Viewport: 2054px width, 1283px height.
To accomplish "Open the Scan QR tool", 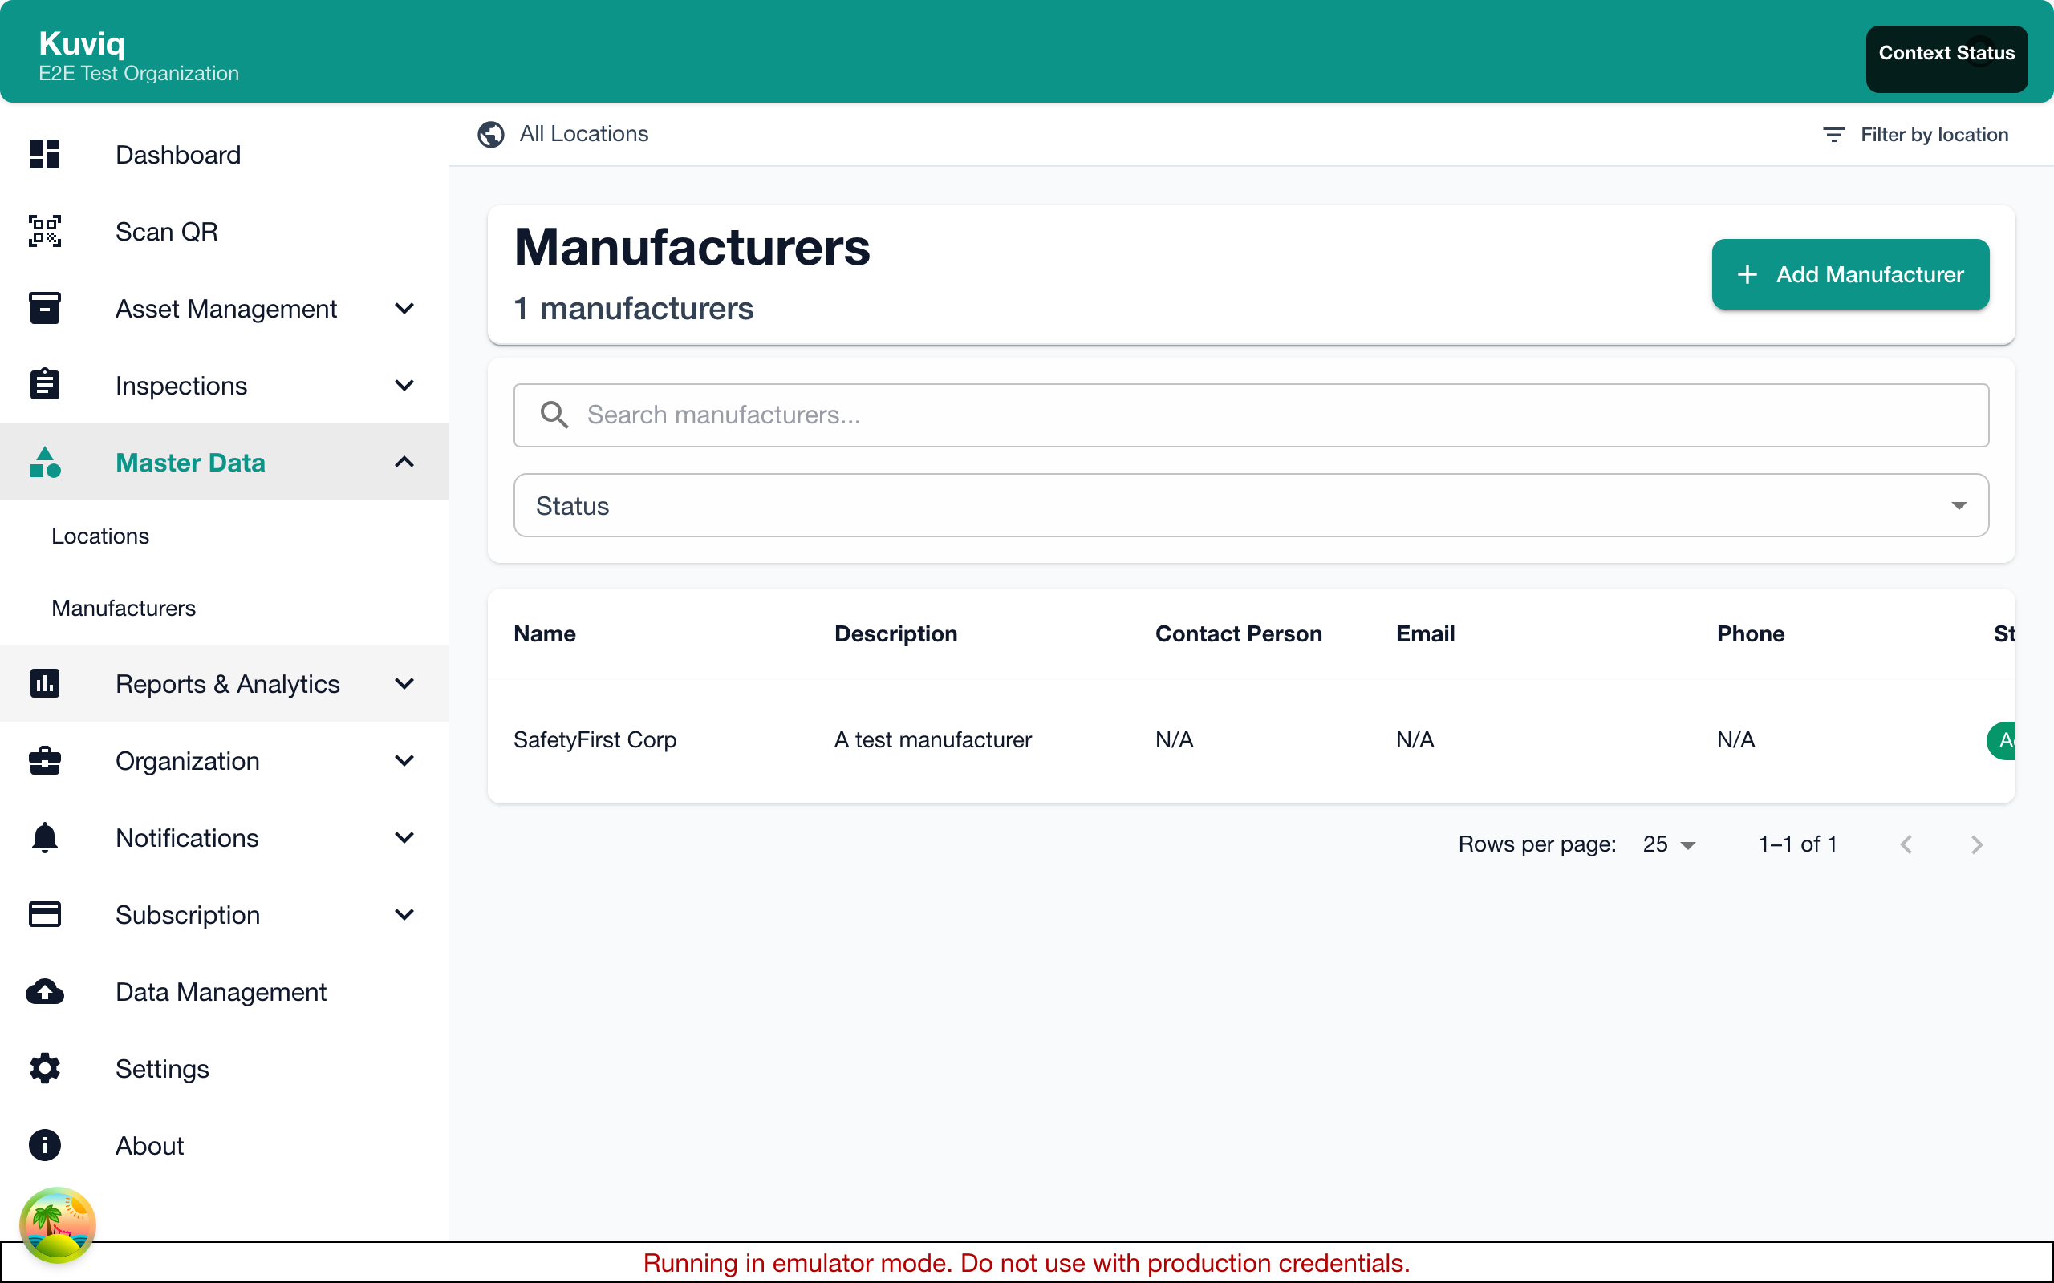I will [x=166, y=231].
